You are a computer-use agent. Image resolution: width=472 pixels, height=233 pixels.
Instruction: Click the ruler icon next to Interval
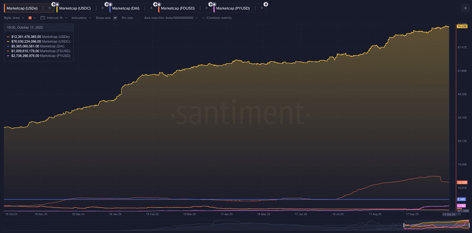tap(43, 18)
